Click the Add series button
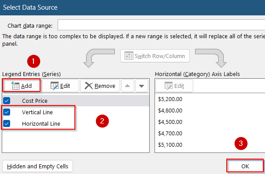This screenshot has width=265, height=174. click(22, 86)
